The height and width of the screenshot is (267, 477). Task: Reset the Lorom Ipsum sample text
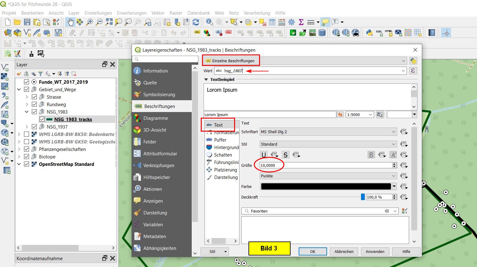click(340, 115)
